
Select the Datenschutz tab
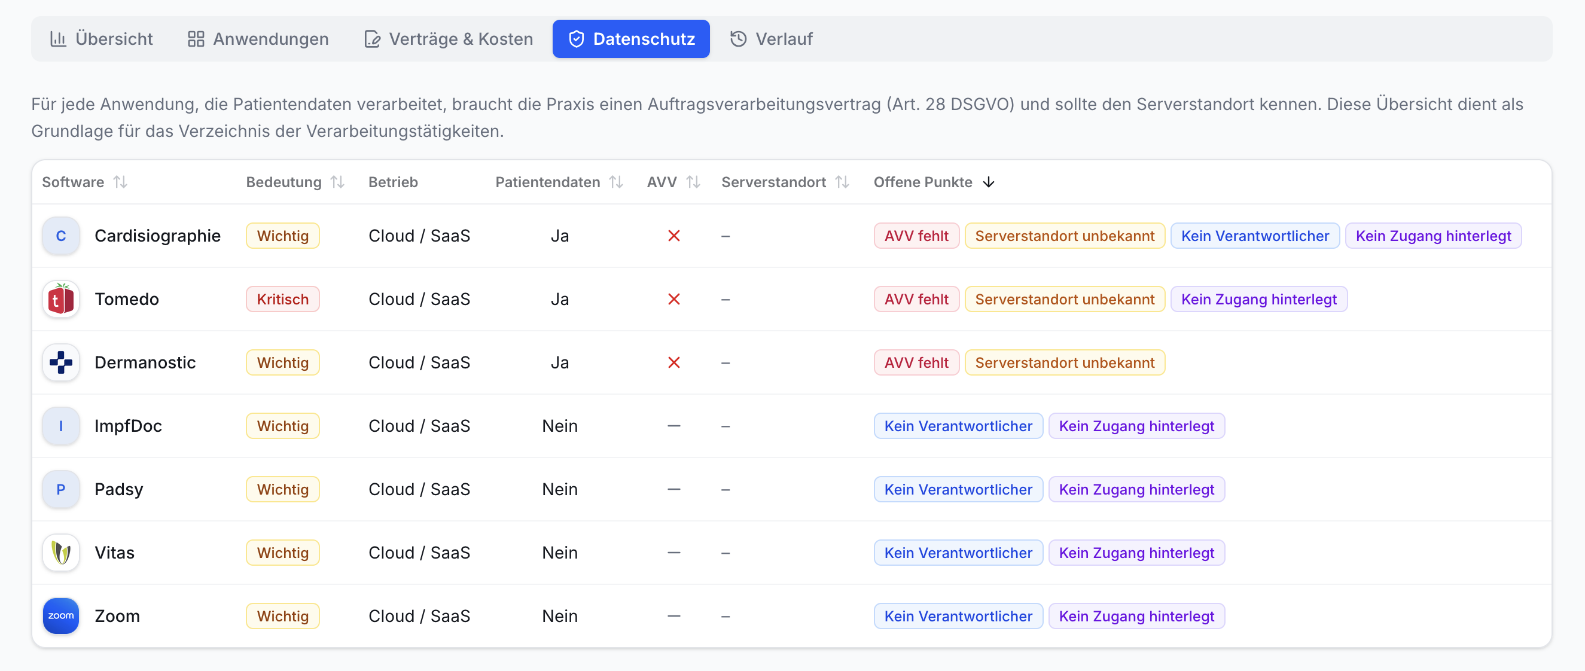pyautogui.click(x=630, y=39)
